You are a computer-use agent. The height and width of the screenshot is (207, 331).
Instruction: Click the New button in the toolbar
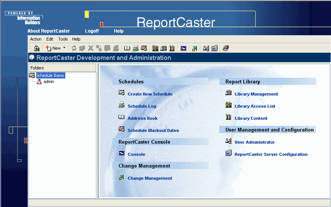pyautogui.click(x=53, y=48)
